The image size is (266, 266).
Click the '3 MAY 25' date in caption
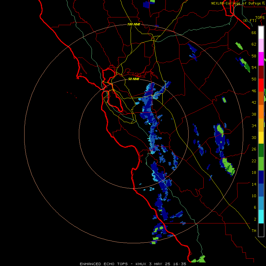tap(160, 264)
